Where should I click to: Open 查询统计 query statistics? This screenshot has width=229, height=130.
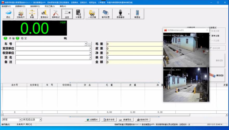(44, 14)
